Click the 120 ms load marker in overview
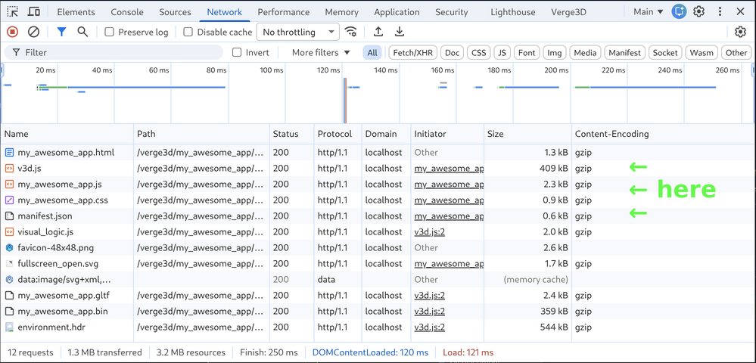The width and height of the screenshot is (756, 363). pyautogui.click(x=345, y=101)
